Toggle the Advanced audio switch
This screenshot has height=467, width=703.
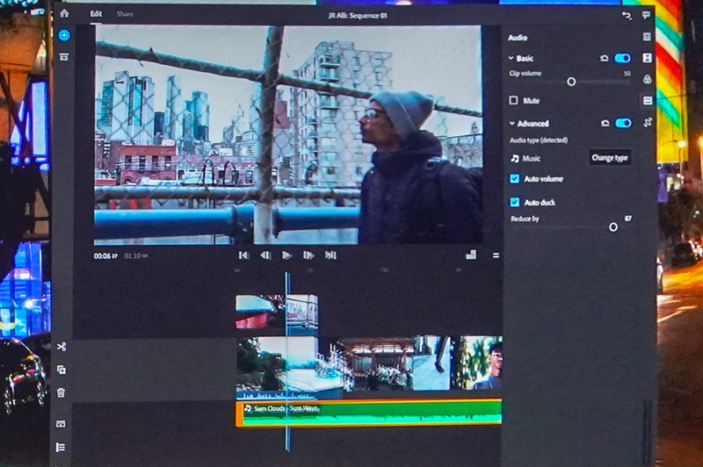623,123
